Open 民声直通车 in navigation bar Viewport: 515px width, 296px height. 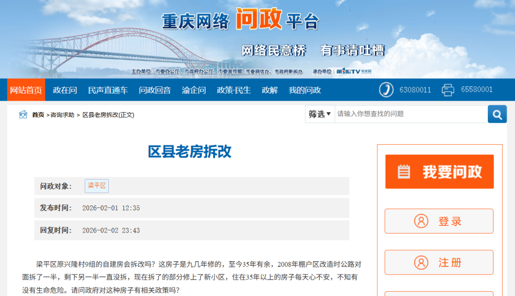click(108, 90)
